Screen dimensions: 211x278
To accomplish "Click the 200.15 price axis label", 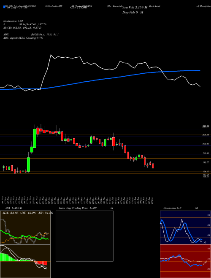I will point(206,144).
